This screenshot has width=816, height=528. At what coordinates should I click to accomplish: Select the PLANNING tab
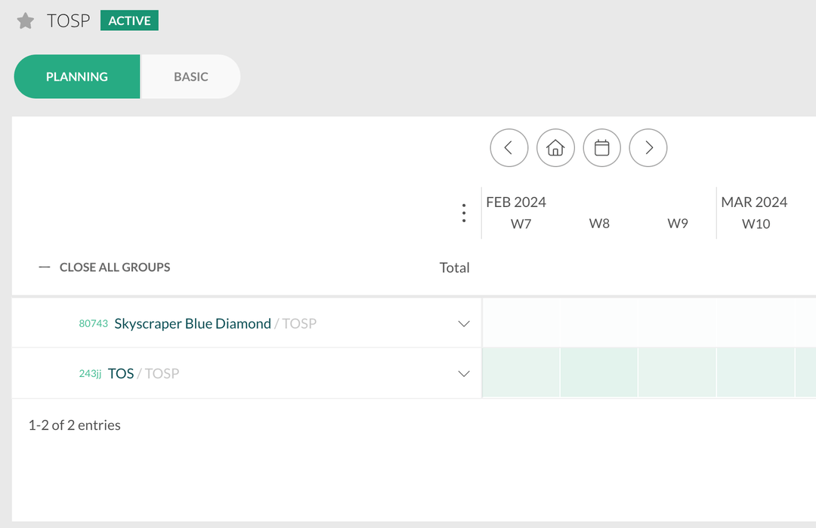(76, 76)
